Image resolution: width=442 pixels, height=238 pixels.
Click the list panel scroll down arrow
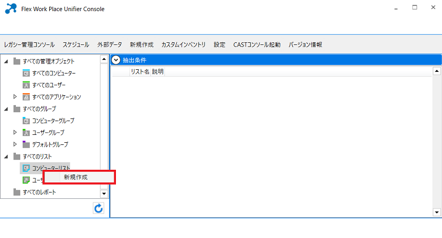pos(437,213)
